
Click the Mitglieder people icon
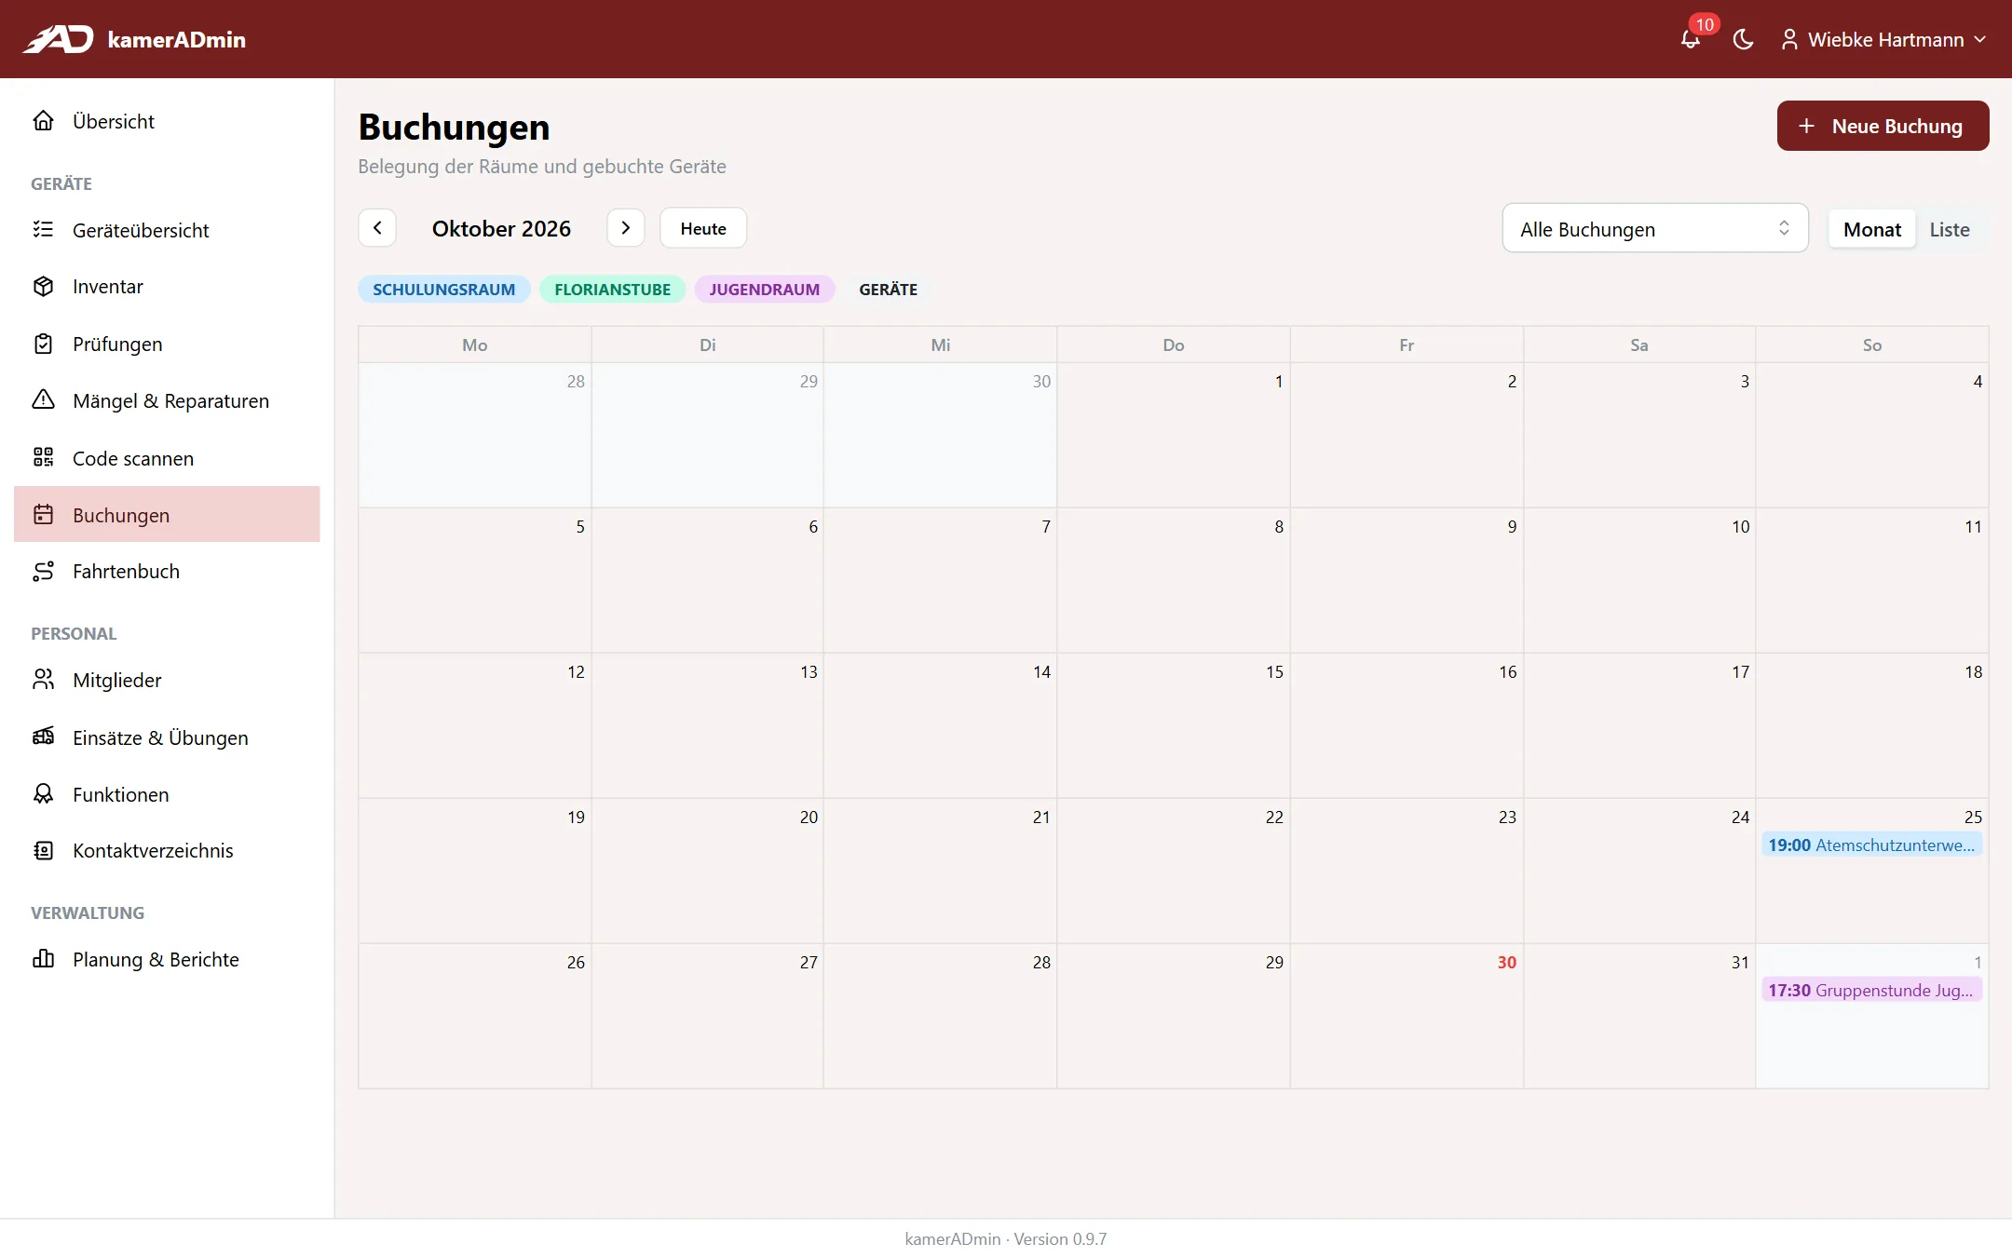(43, 680)
